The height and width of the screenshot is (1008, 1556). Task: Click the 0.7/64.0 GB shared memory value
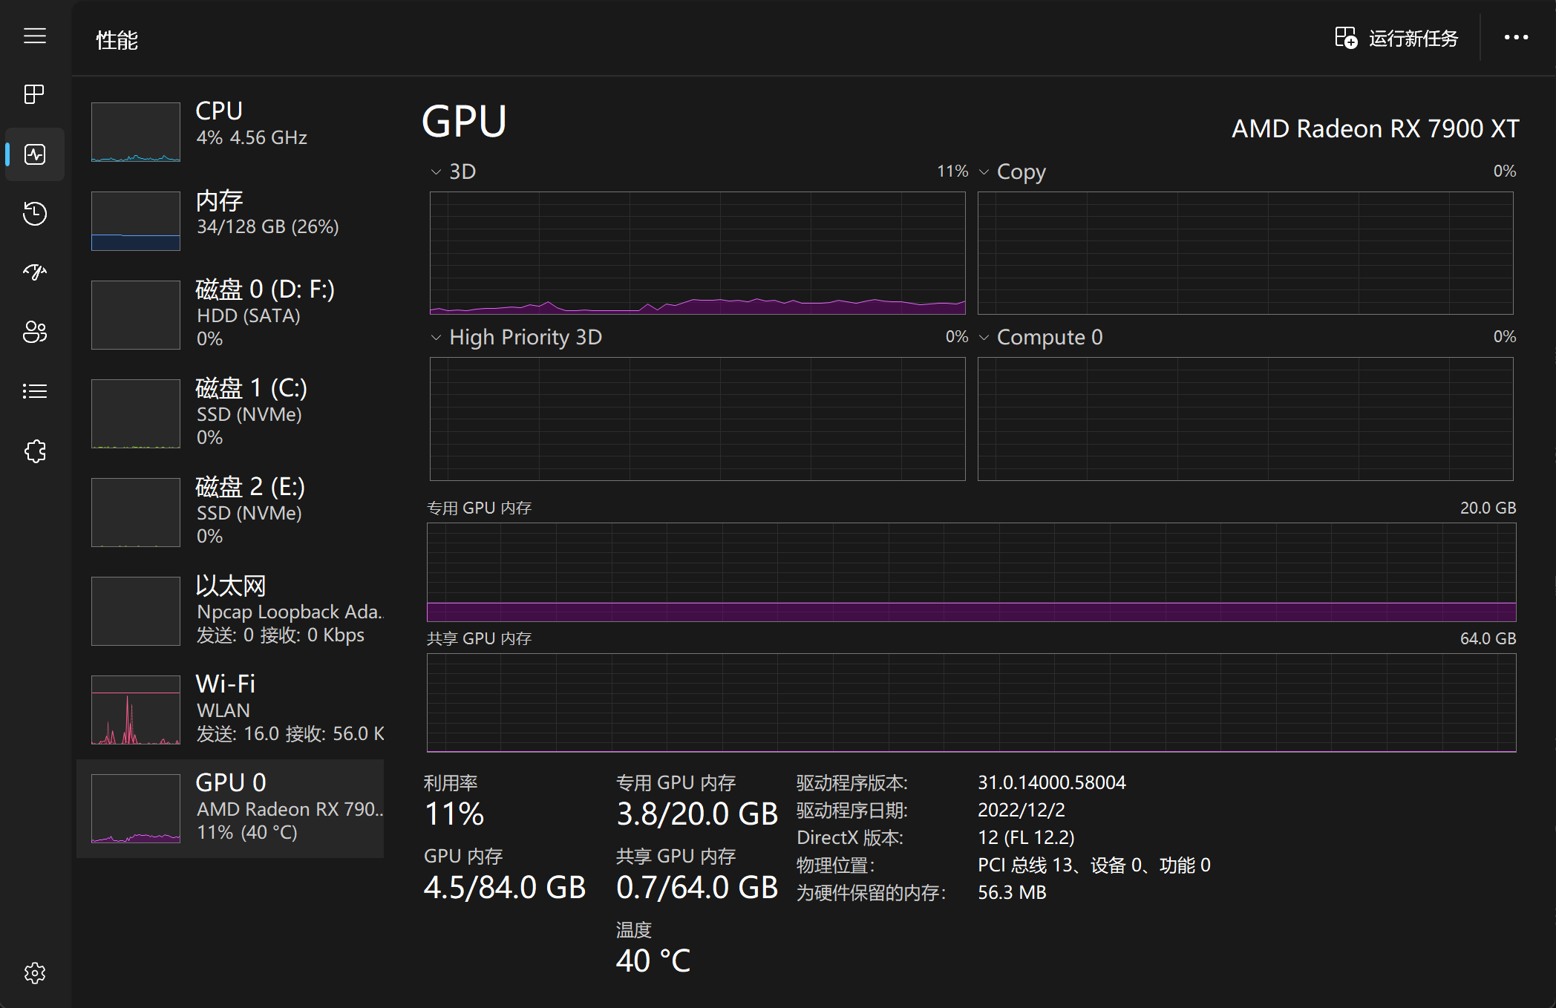[697, 888]
